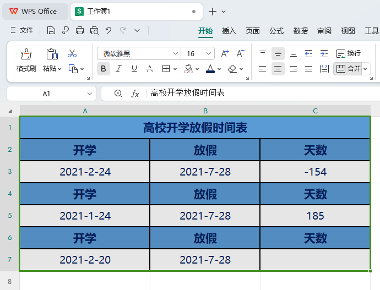Justify text alignment icon
380x290 pixels.
point(308,69)
